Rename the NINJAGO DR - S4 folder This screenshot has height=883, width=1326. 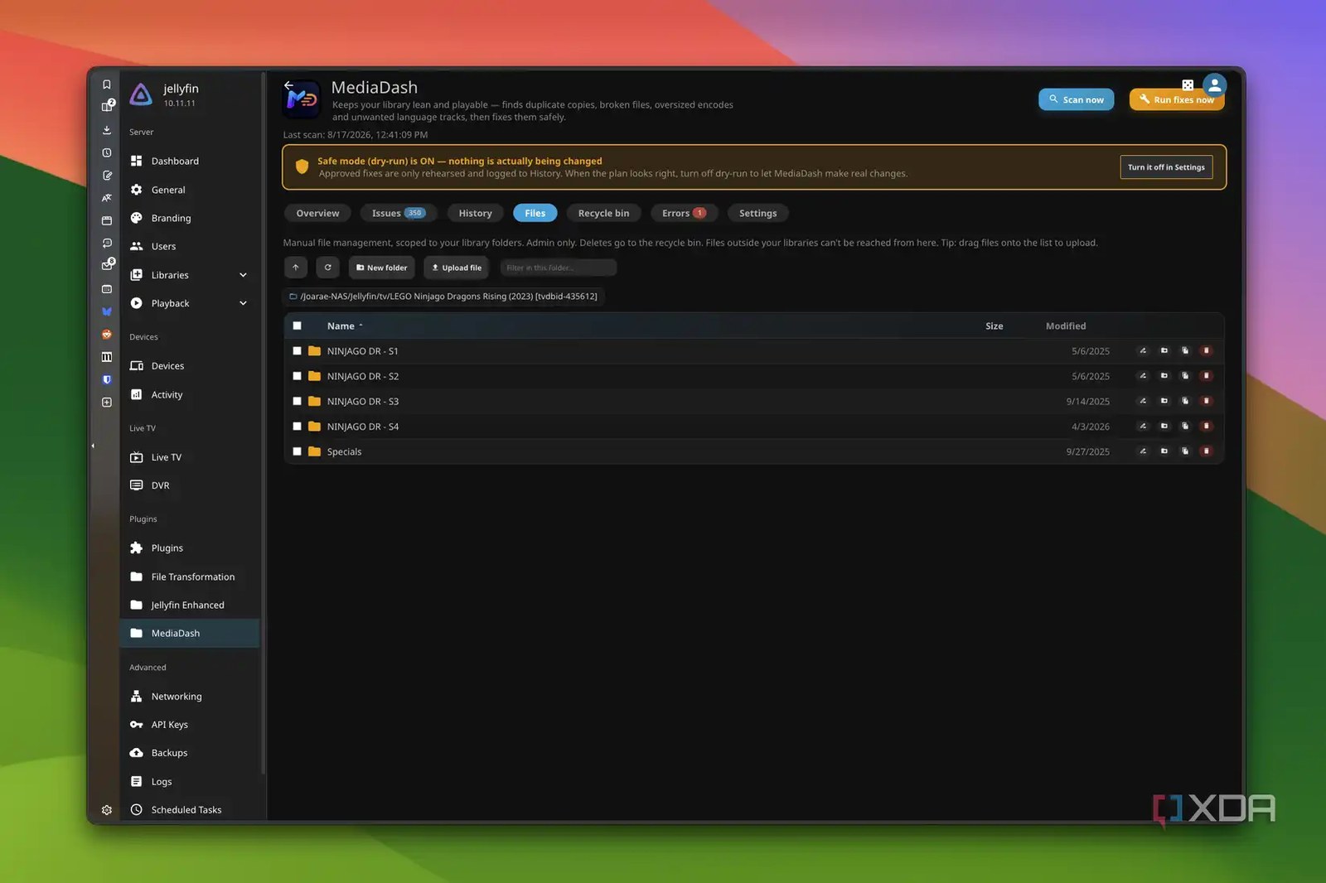pos(1143,427)
